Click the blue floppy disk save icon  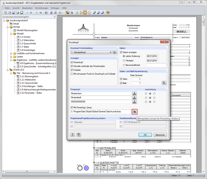click(14, 13)
